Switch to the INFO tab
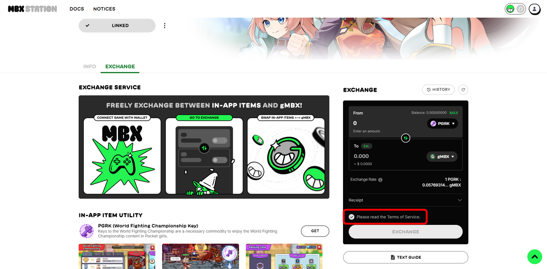The height and width of the screenshot is (269, 547). 90,66
